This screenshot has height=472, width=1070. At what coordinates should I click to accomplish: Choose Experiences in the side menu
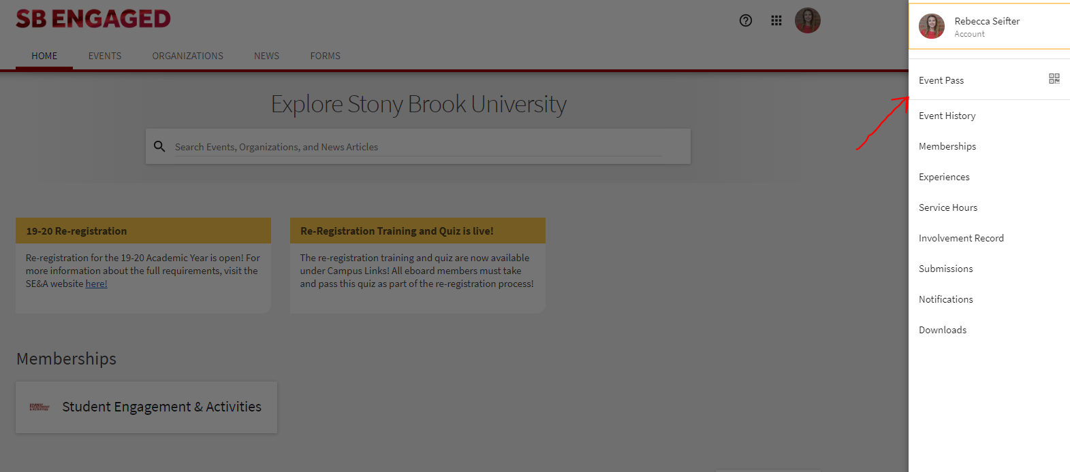tap(990, 177)
